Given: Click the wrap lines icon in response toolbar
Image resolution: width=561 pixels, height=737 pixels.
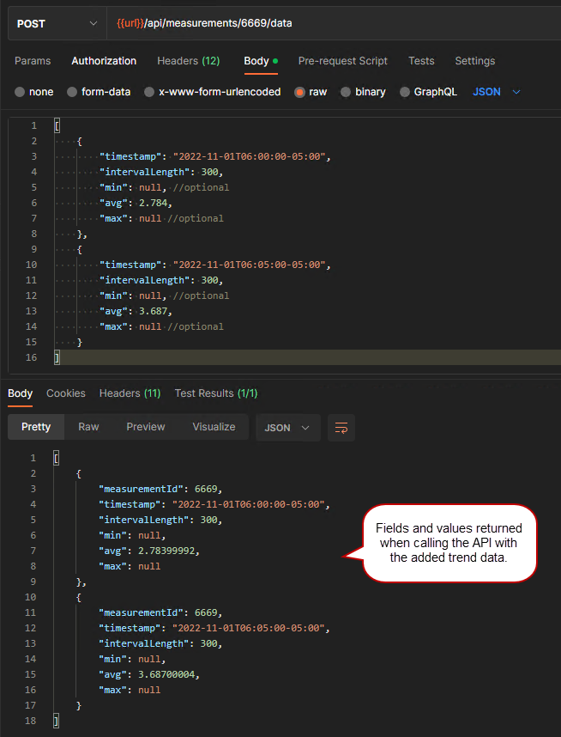Looking at the screenshot, I should 341,428.
